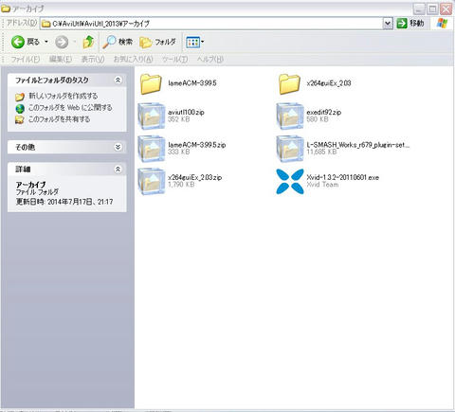Screen dimensions: 455x412
Task: Go up one folder level
Action: [x=88, y=42]
